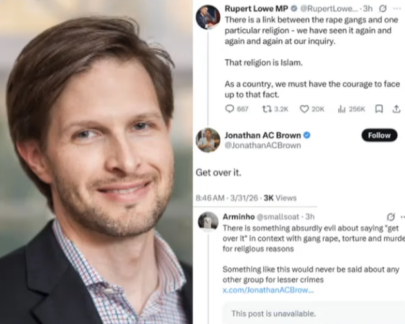This screenshot has width=405, height=324.
Task: Open Rupert Lowe MP's profile picture
Action: click(208, 17)
